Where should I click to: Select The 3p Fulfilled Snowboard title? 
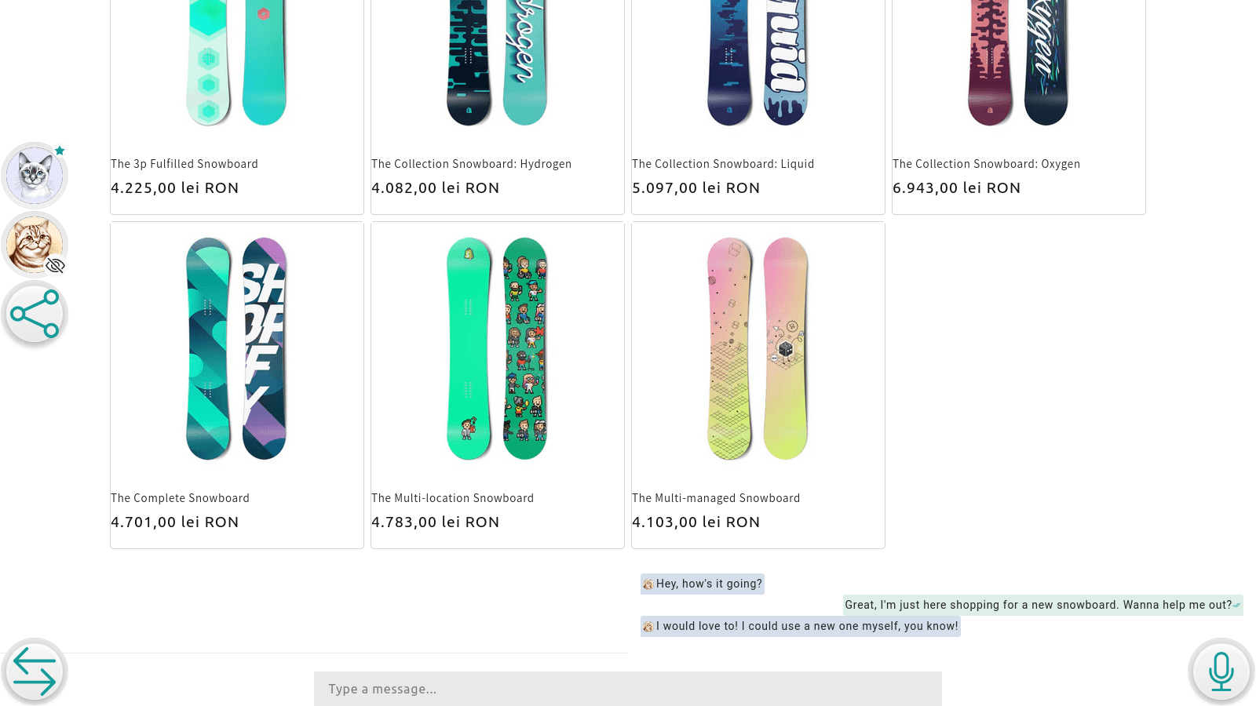coord(184,163)
